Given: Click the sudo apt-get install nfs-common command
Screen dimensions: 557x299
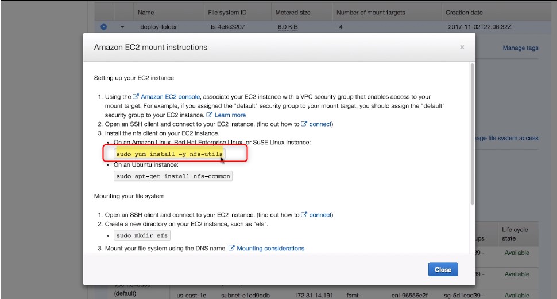Looking at the screenshot, I should [x=173, y=176].
